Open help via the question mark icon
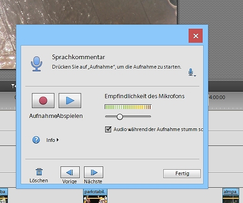Image resolution: width=243 pixels, height=203 pixels. (36, 140)
